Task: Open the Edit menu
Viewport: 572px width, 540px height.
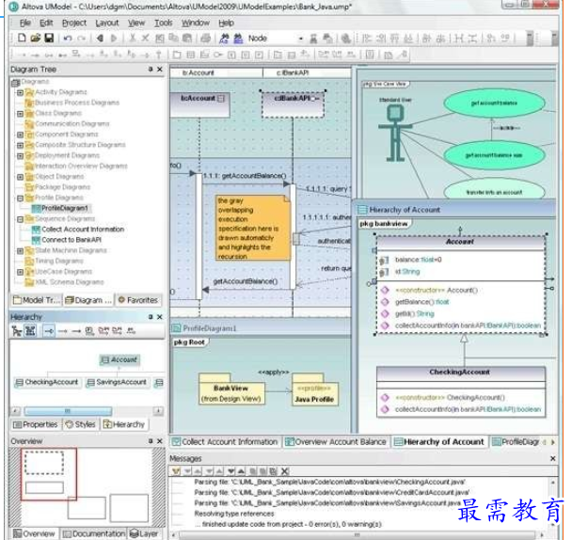Action: pyautogui.click(x=46, y=23)
